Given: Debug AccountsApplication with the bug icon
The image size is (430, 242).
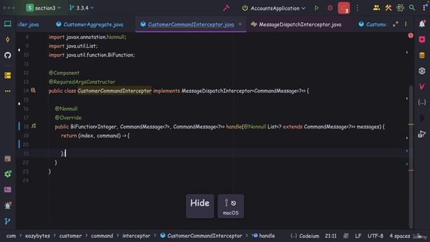Looking at the screenshot, I should (x=330, y=8).
